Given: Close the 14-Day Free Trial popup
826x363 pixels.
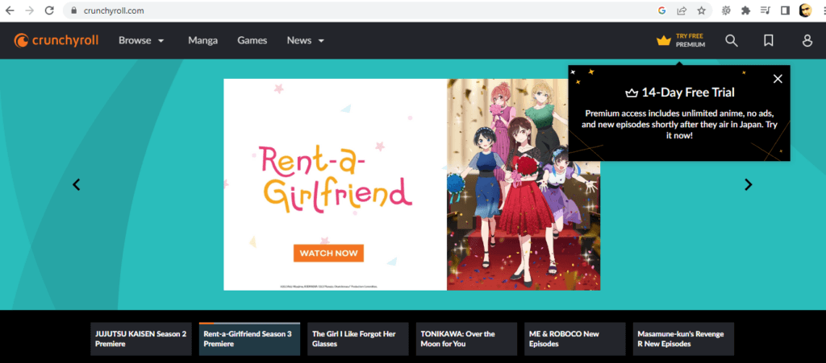Looking at the screenshot, I should click(778, 79).
